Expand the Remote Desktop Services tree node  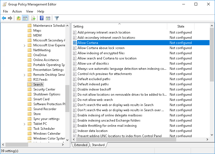25,75
